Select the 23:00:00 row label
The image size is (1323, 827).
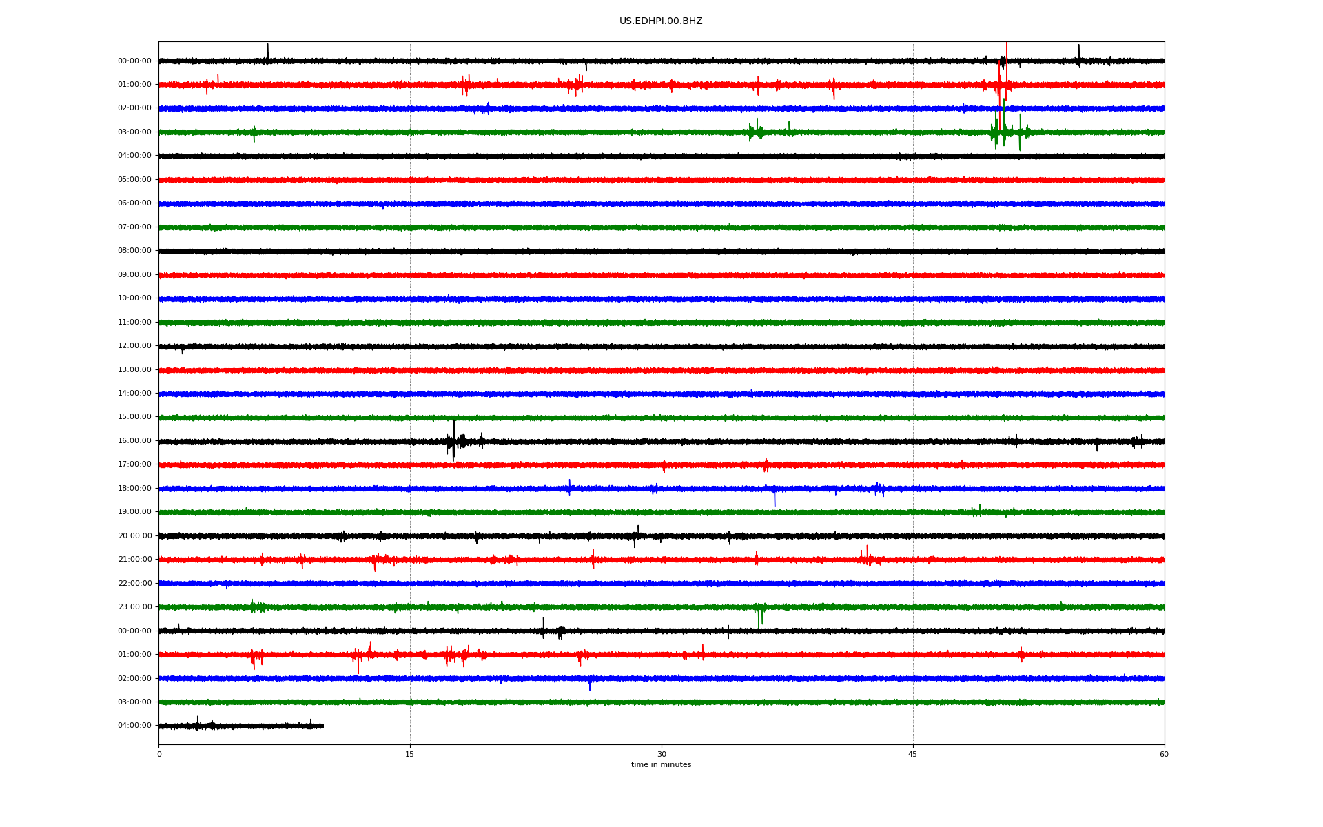pyautogui.click(x=134, y=607)
